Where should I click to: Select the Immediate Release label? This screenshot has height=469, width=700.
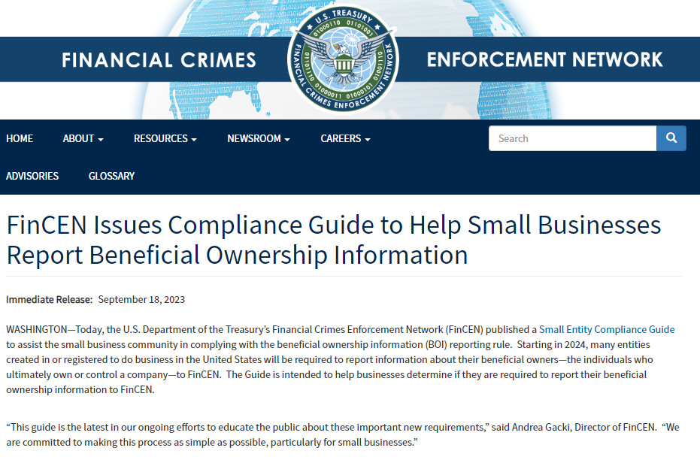pos(49,299)
